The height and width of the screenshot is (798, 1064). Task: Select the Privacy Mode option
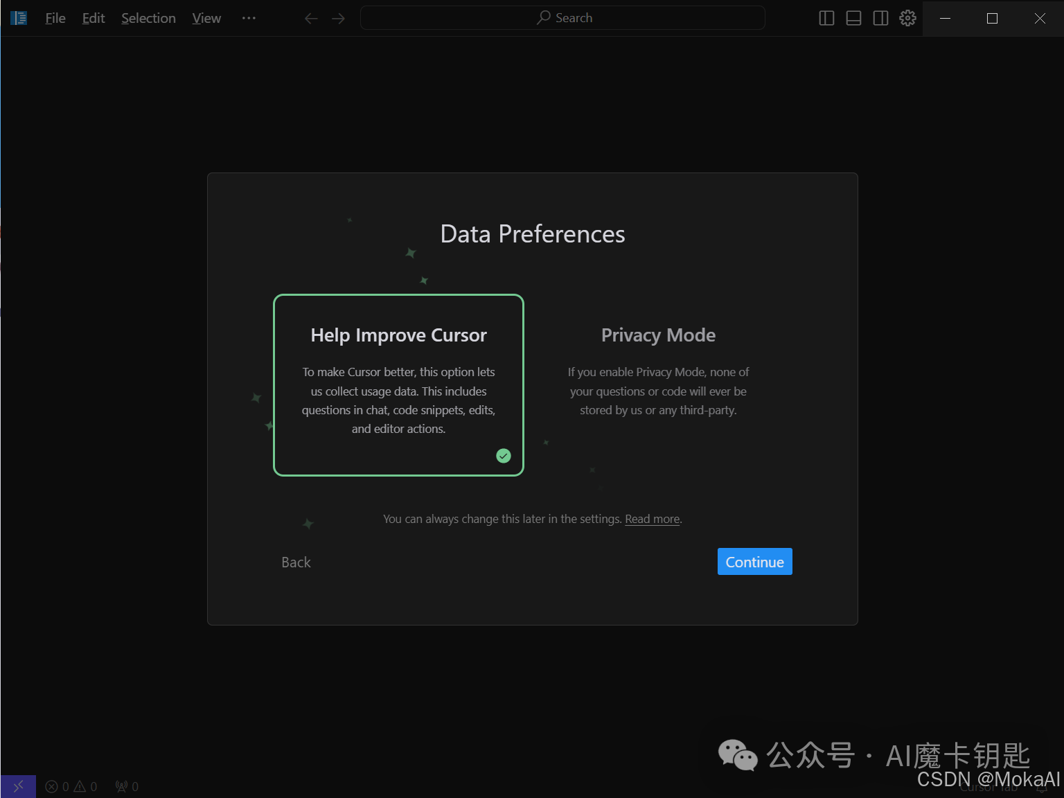coord(658,385)
